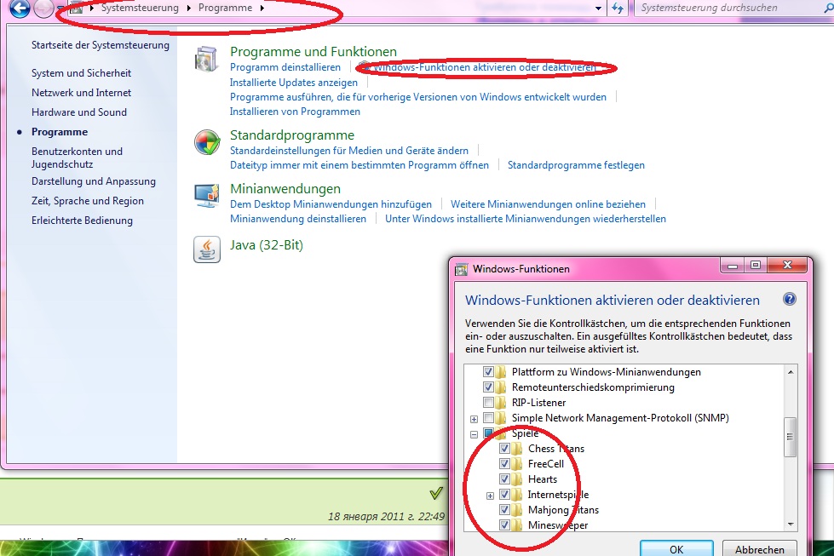Expand Simple Network Management-Protokoll node
This screenshot has height=556, width=834.
tap(474, 418)
